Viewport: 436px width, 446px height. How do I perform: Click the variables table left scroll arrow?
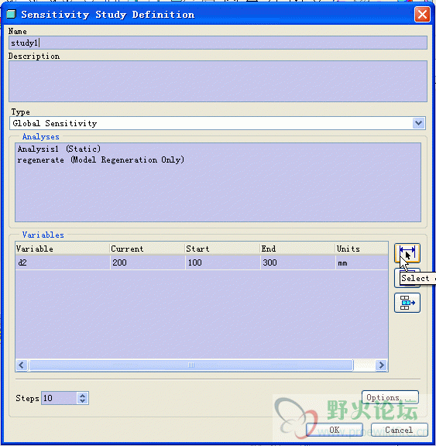point(22,365)
